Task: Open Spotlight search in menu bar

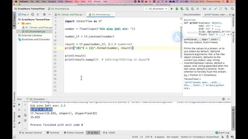Action: [x=223, y=2]
